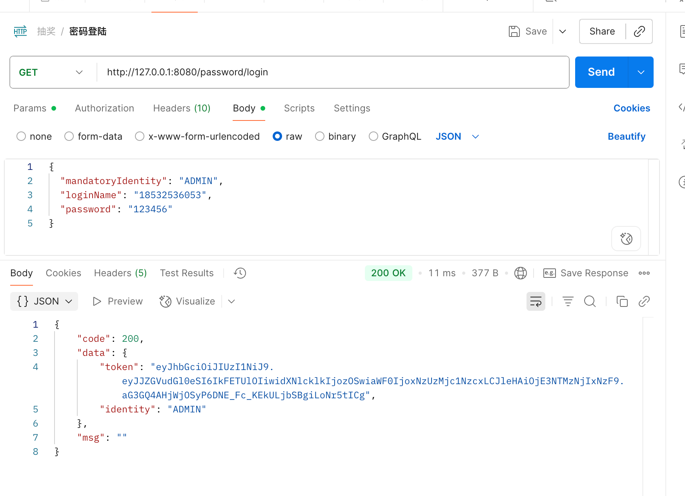Toggle word wrap in response

click(536, 301)
